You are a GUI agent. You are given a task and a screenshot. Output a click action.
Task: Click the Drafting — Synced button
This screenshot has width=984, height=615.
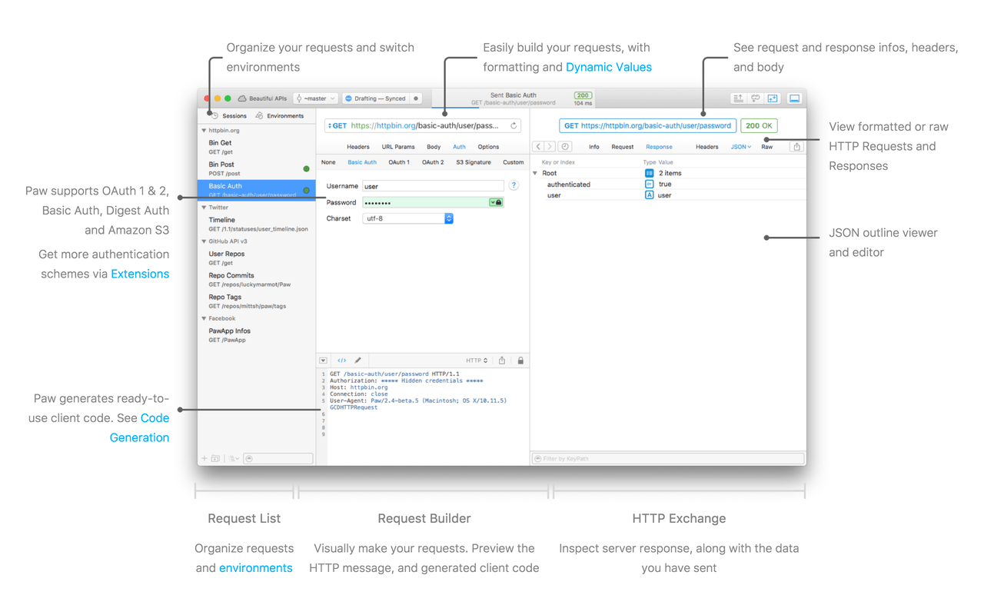[376, 98]
